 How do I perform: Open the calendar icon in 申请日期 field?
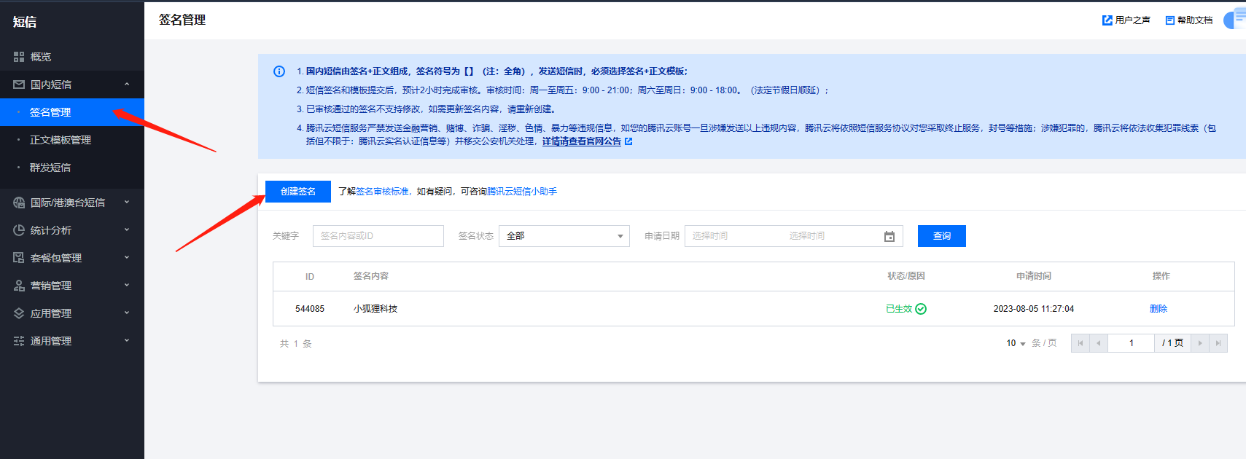[889, 236]
